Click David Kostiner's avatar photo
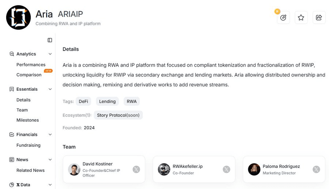This screenshot has width=329, height=189. pos(74,169)
